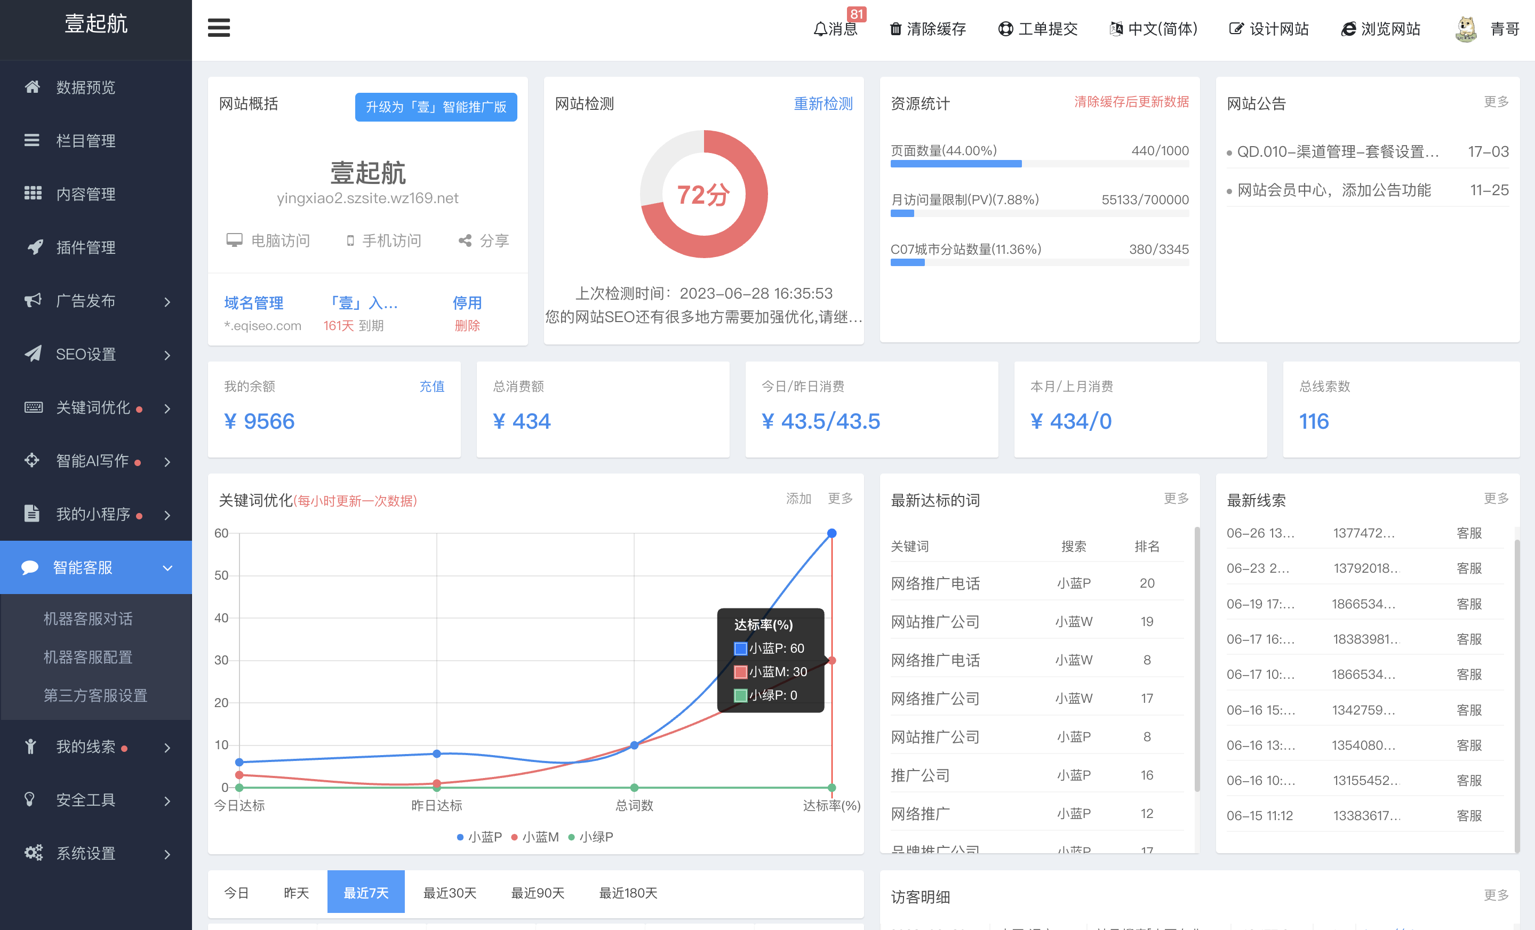The height and width of the screenshot is (930, 1535).
Task: Click the 重新检测 link
Action: point(822,103)
